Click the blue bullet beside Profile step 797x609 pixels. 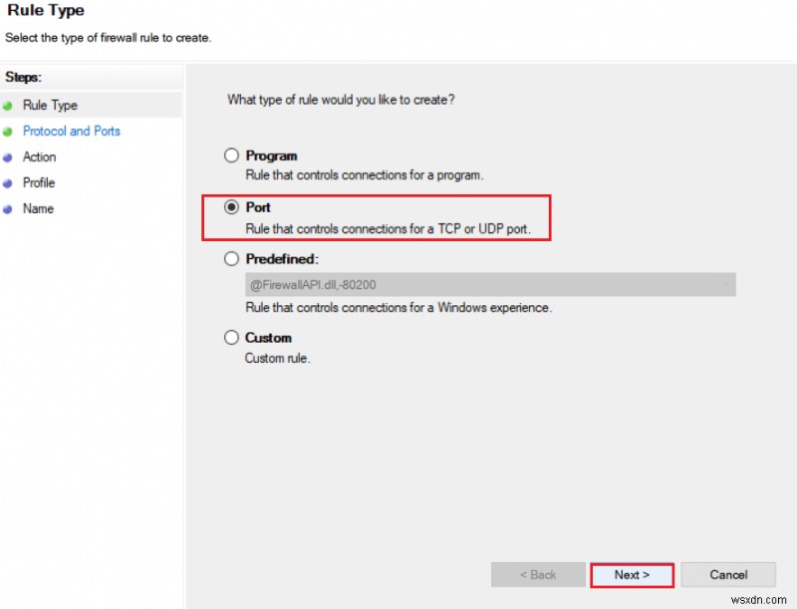[8, 182]
